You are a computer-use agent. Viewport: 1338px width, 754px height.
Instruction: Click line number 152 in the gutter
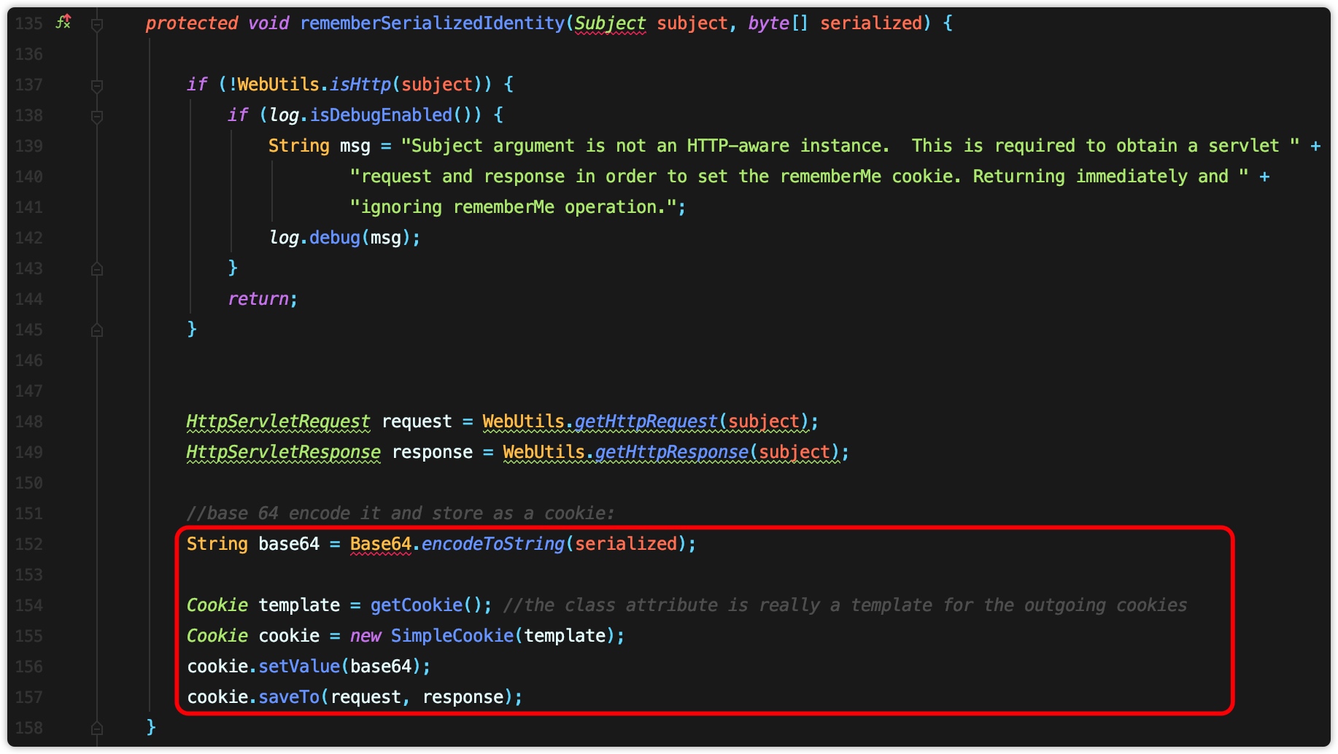tap(29, 544)
